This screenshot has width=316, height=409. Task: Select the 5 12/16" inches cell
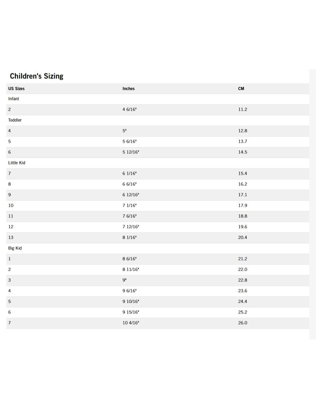[x=131, y=152]
